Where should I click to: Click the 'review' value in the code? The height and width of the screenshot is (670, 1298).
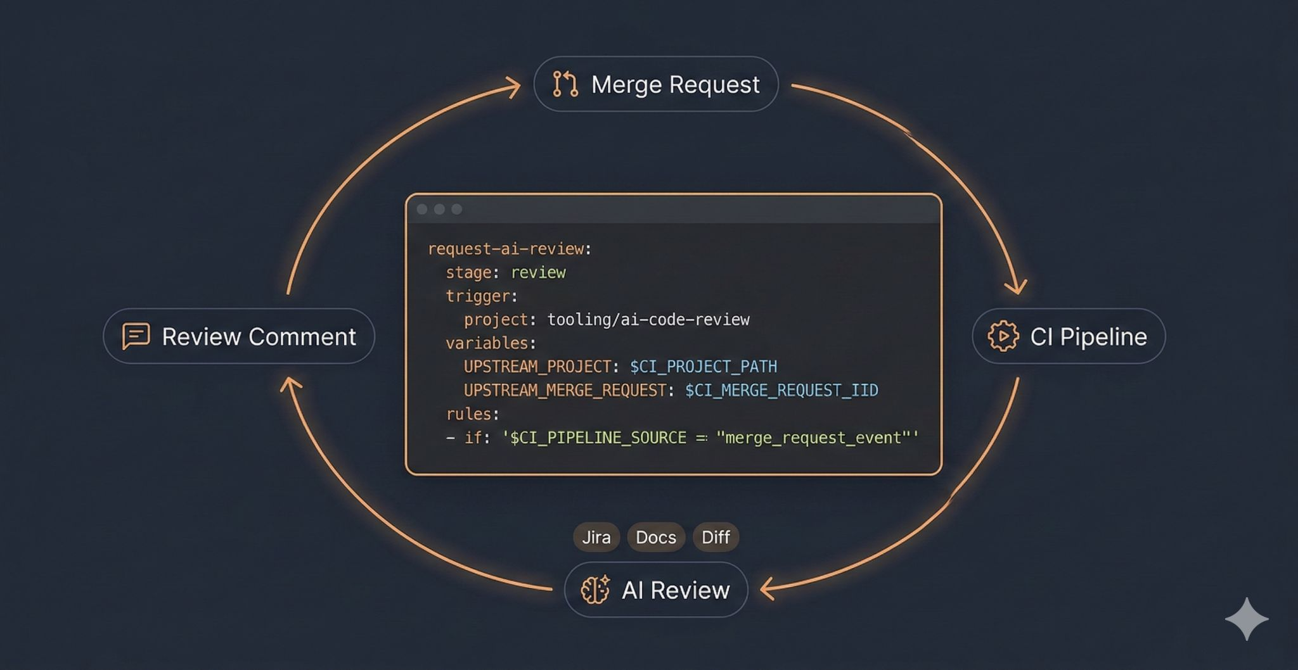tap(538, 273)
